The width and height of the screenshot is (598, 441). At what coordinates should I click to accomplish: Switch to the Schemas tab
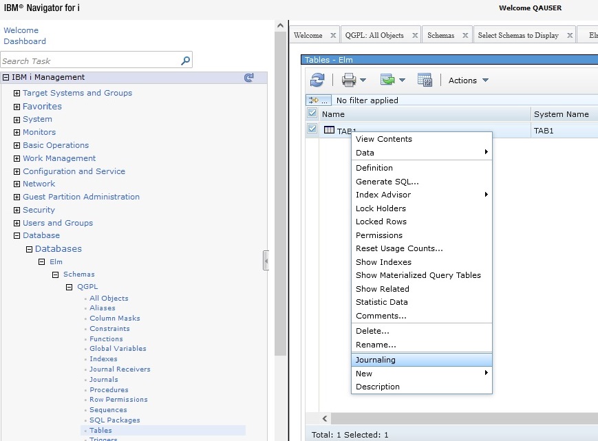(x=440, y=35)
